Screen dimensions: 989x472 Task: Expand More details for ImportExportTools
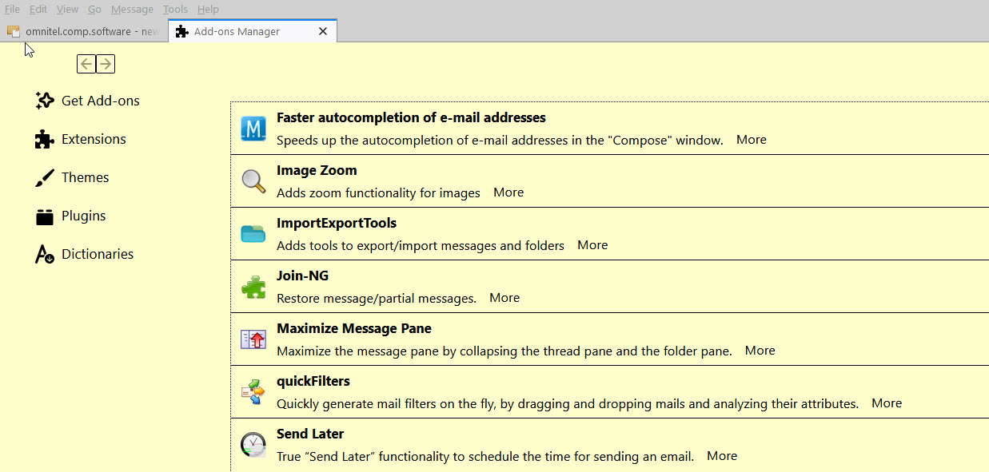tap(592, 245)
